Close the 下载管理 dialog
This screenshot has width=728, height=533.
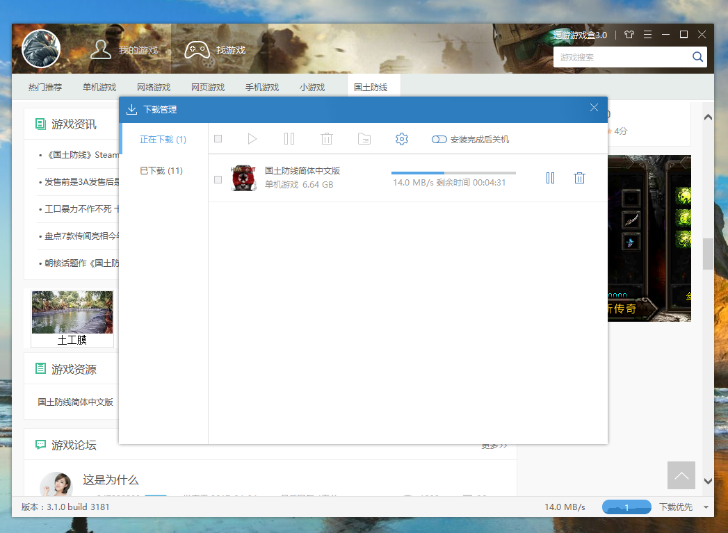click(594, 108)
